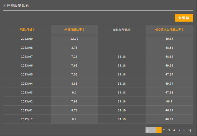This screenshot has width=197, height=136.
Task: Click sort arrow icon beside 外資持股比率
Action: coord(84,30)
